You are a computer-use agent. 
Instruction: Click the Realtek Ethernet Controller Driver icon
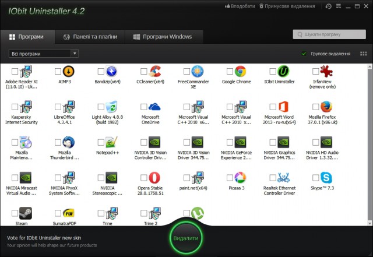pyautogui.click(x=284, y=178)
